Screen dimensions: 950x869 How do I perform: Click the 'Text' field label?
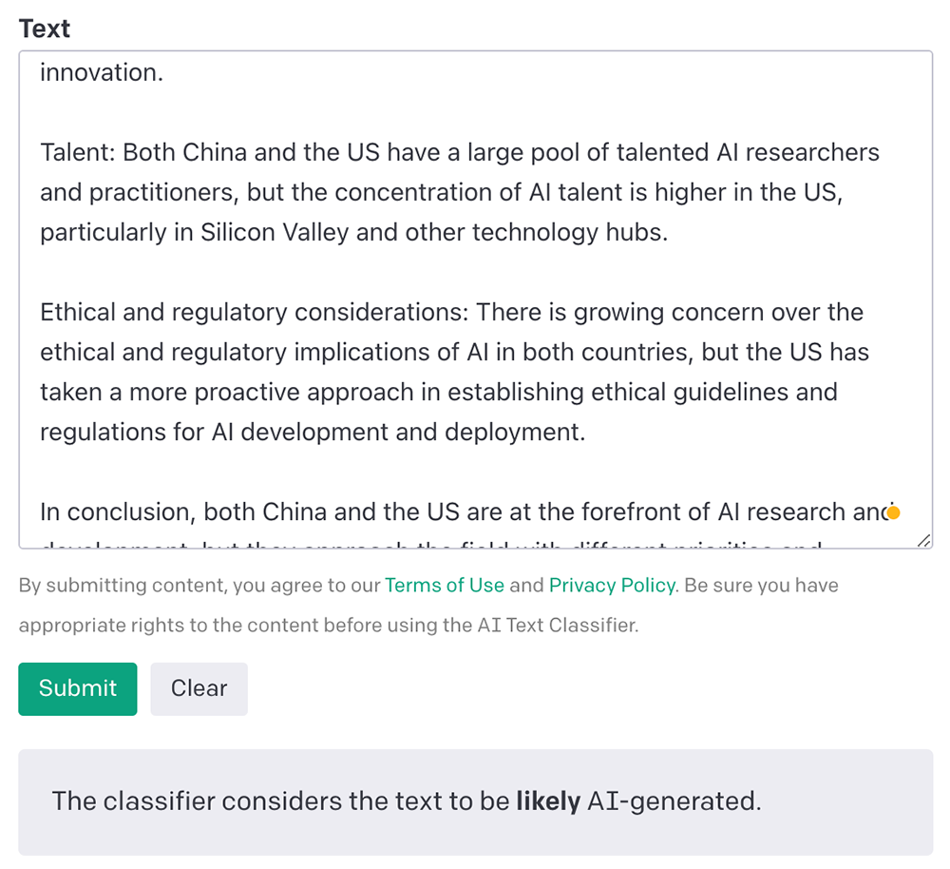coord(45,29)
